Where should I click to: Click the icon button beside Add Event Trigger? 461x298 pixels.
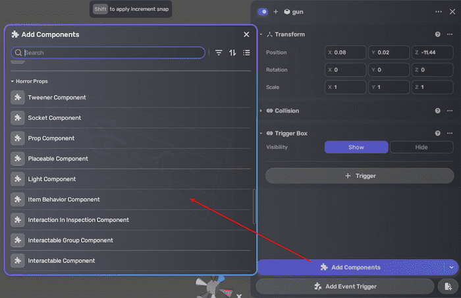point(446,286)
